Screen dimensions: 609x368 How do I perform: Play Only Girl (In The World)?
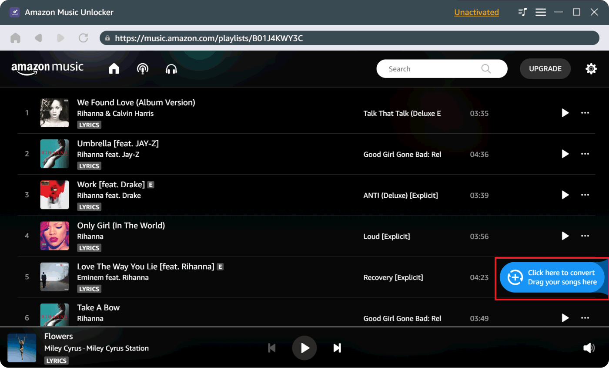[x=565, y=236]
